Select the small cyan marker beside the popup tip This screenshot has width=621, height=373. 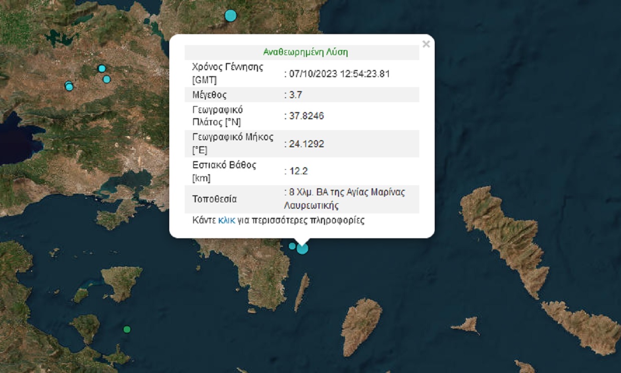(292, 246)
